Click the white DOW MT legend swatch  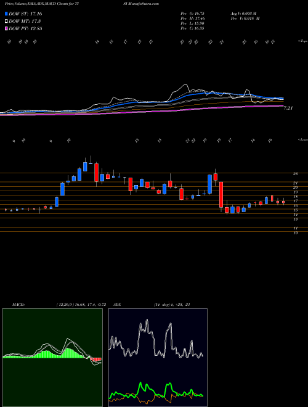point(6,22)
